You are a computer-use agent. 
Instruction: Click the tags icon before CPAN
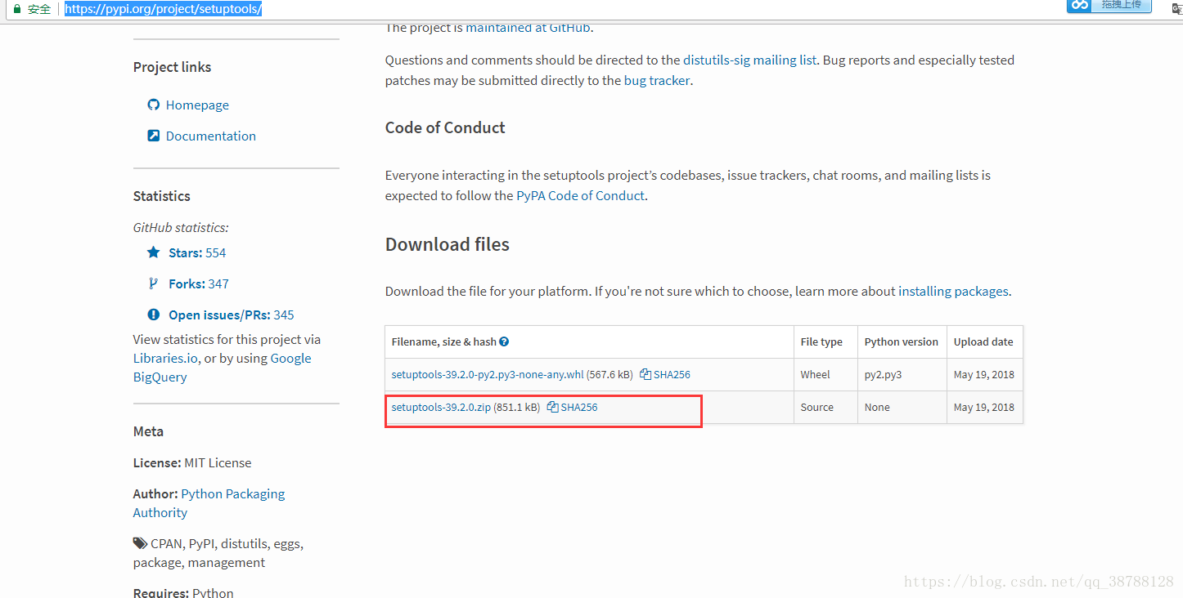(140, 543)
